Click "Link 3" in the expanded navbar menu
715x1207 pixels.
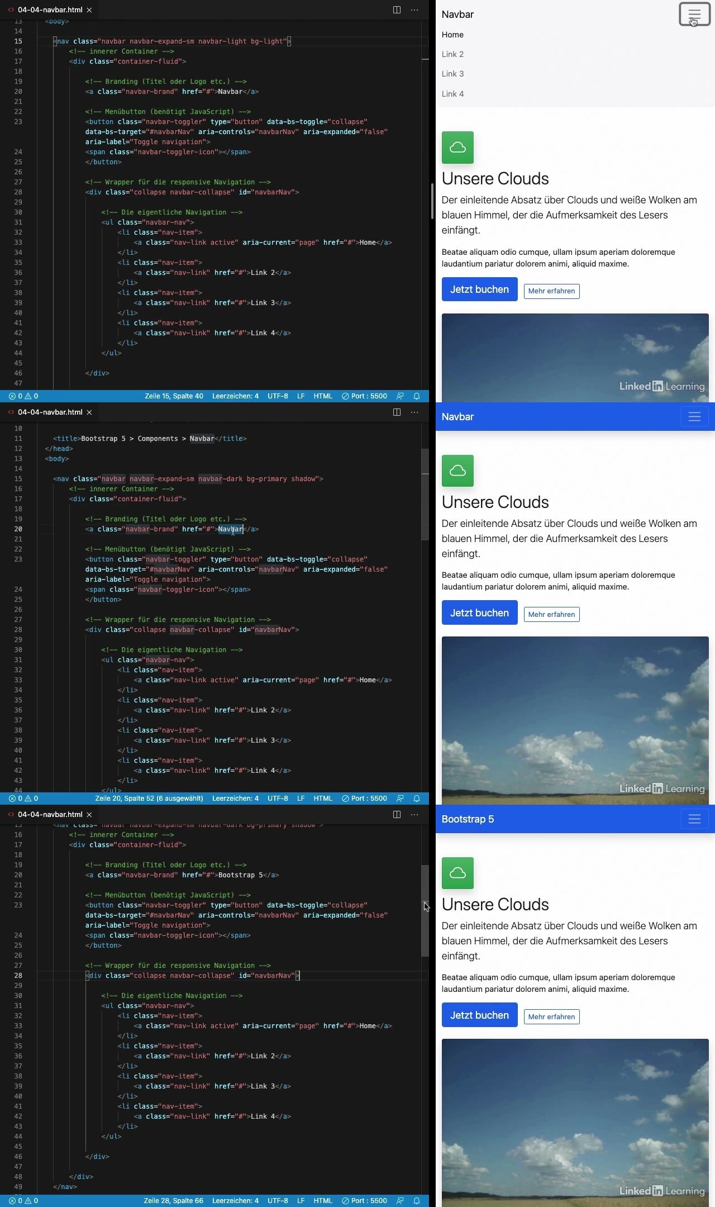pos(452,74)
